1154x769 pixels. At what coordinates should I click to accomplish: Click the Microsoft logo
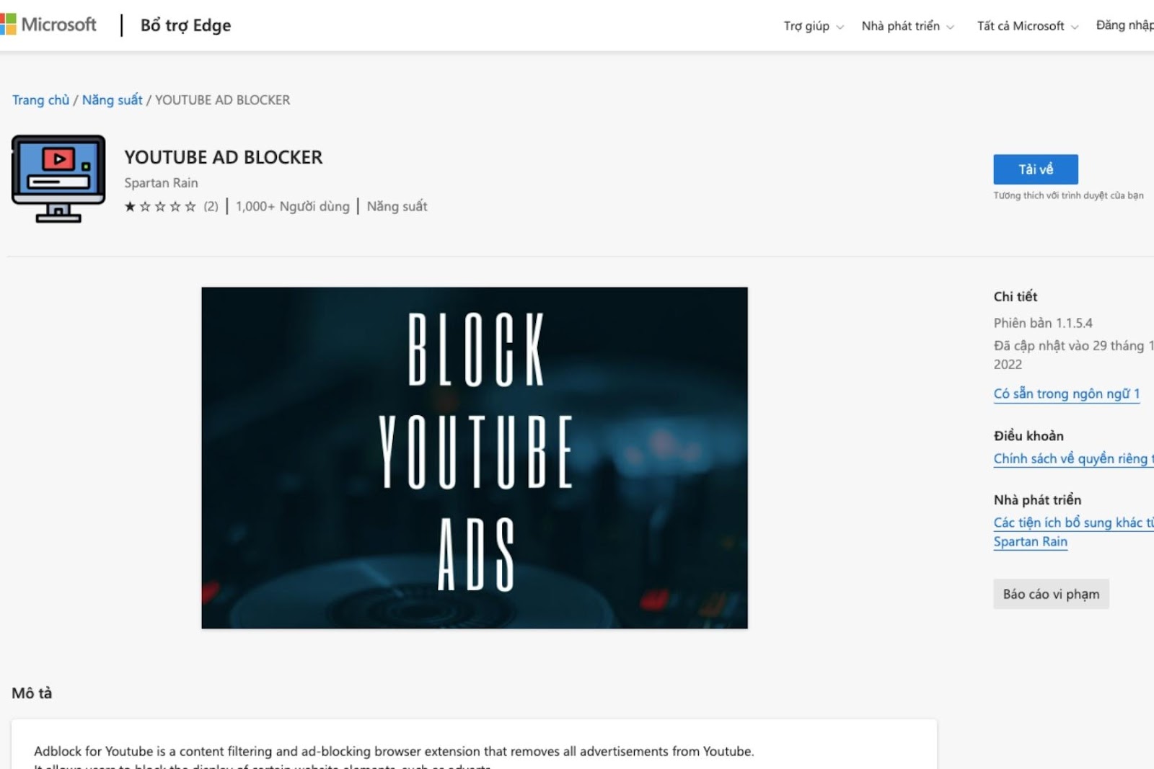[x=48, y=25]
